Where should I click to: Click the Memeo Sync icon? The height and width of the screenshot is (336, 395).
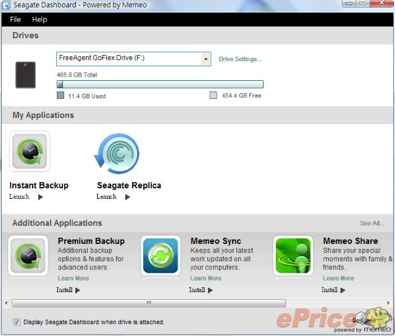pyautogui.click(x=160, y=256)
